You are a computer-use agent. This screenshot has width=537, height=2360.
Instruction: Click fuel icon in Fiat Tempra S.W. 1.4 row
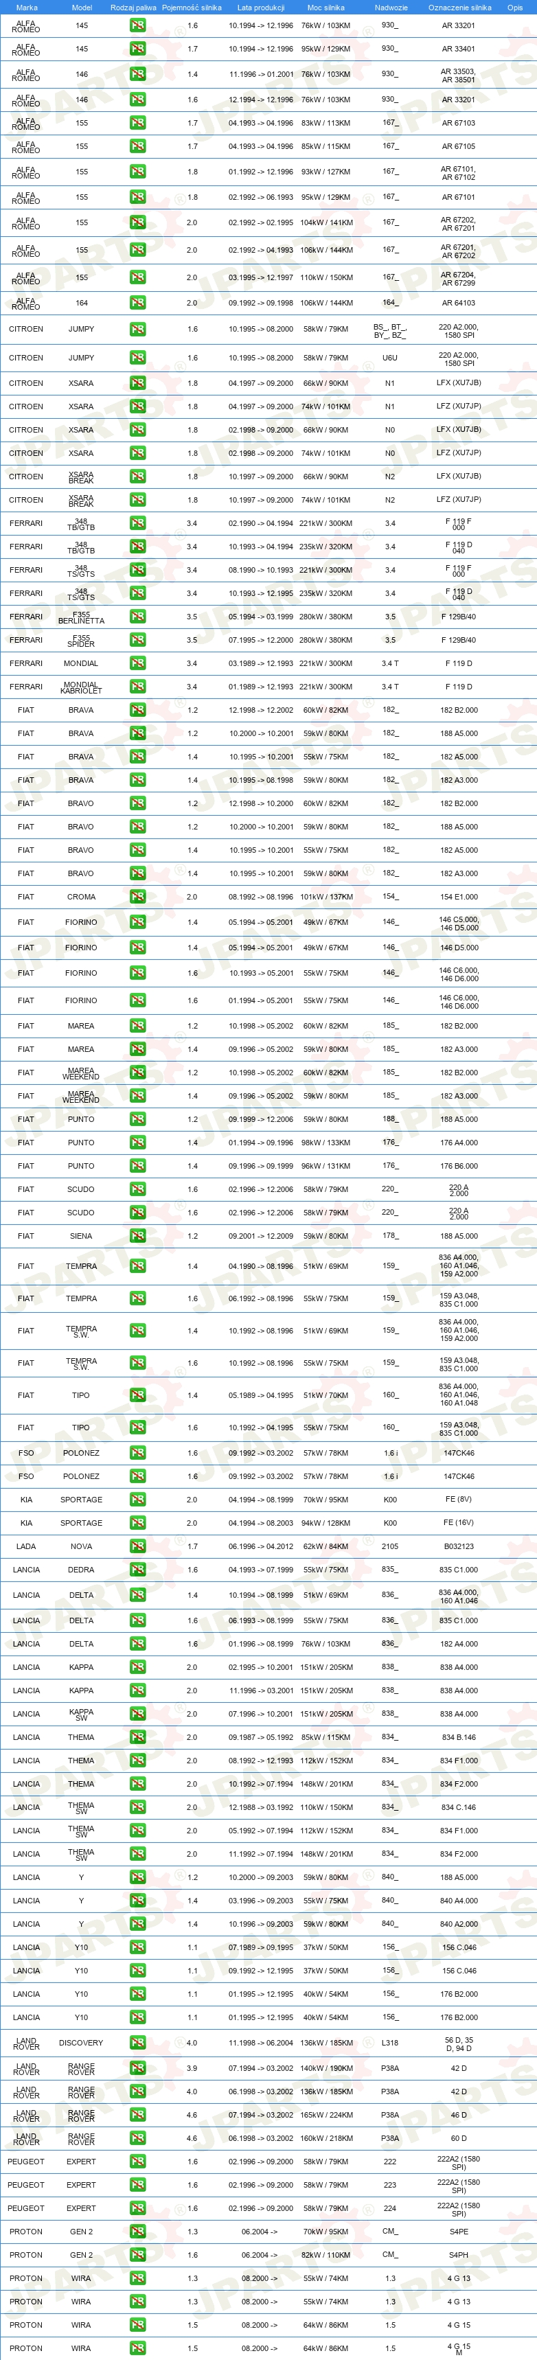pos(137,1331)
